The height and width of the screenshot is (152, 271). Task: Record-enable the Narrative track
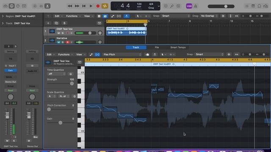click(68, 42)
